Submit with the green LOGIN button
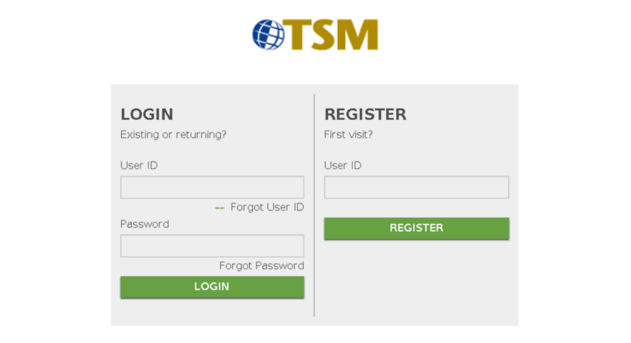Image resolution: width=631 pixels, height=343 pixels. coord(212,287)
